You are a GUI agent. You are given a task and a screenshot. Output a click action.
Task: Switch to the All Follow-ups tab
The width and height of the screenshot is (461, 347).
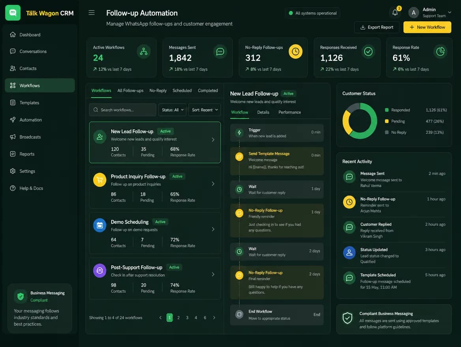pyautogui.click(x=130, y=91)
